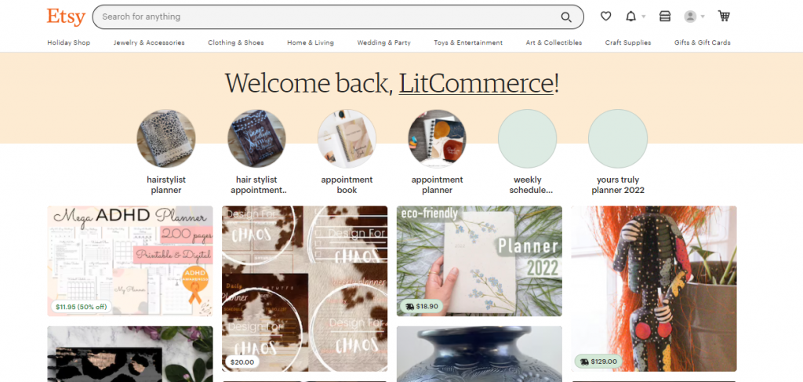Click the Etsy logo
Image resolution: width=803 pixels, height=382 pixels.
(x=66, y=16)
